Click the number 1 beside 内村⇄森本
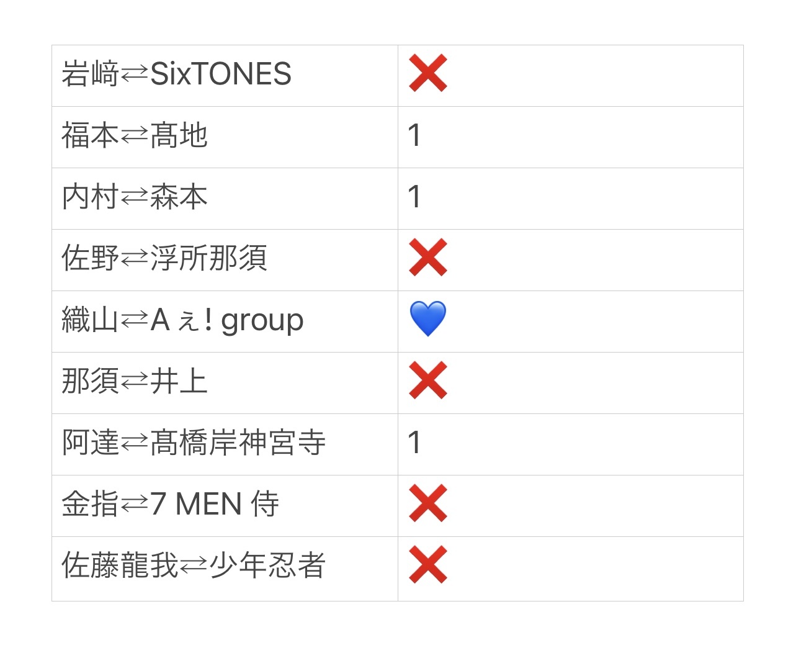 point(414,197)
